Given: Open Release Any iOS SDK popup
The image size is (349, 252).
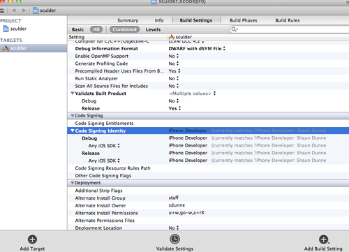Looking at the screenshot, I should [x=104, y=161].
